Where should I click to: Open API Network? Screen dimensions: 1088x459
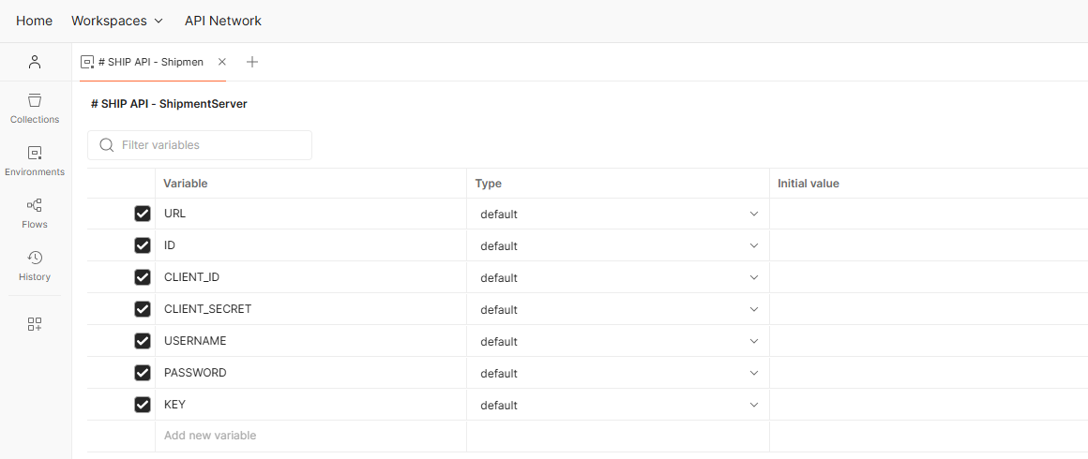point(223,21)
